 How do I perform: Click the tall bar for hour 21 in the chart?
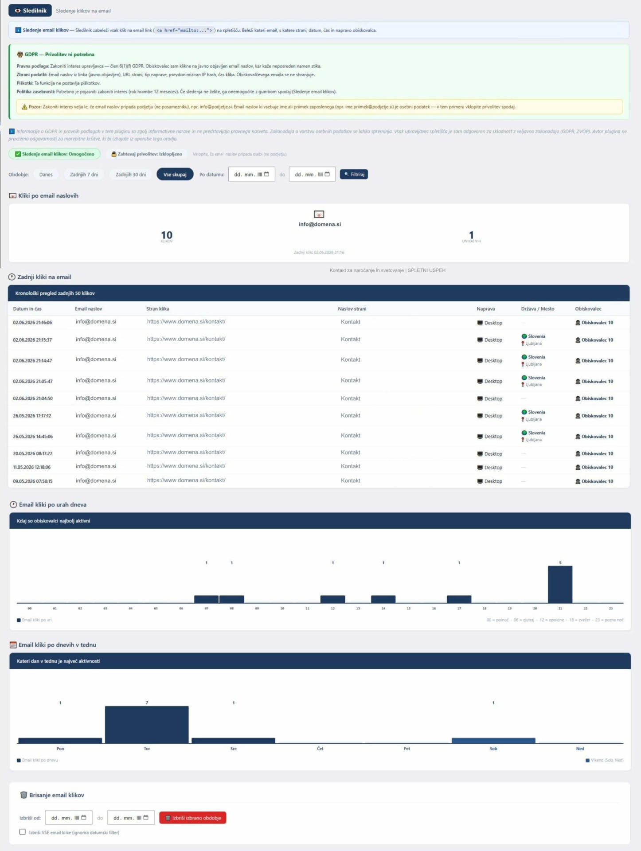560,584
